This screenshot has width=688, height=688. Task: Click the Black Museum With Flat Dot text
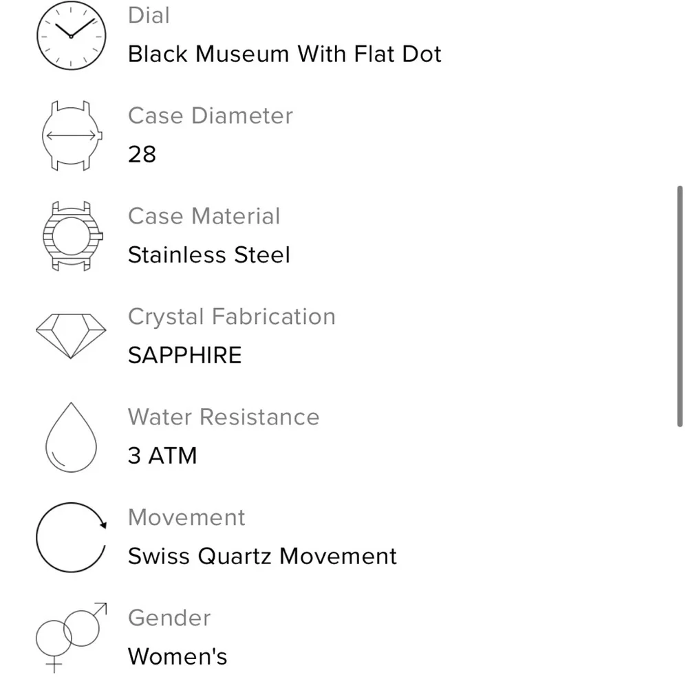(x=284, y=54)
